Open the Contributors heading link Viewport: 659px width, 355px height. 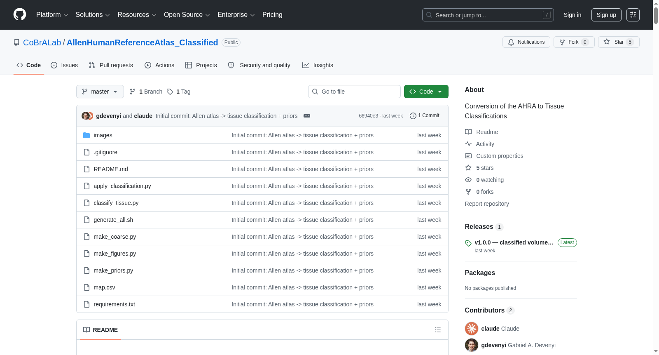pyautogui.click(x=485, y=310)
